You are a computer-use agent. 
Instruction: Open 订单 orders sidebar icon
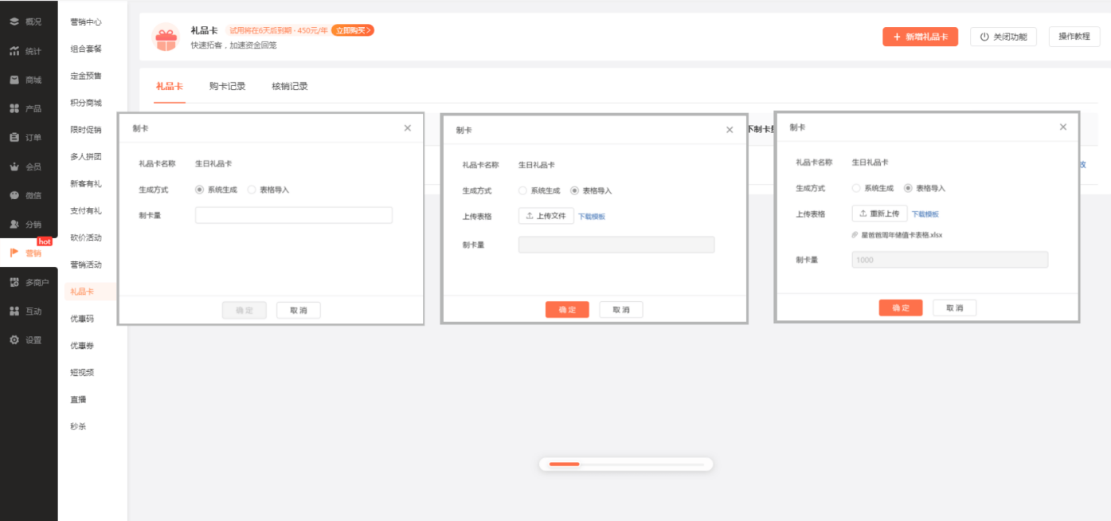coord(14,137)
